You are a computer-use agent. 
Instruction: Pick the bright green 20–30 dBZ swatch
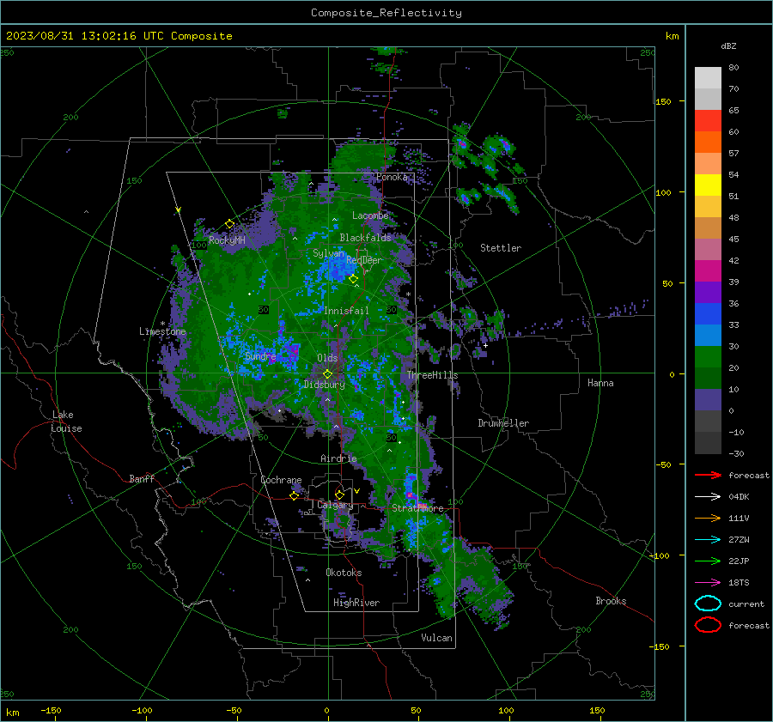pyautogui.click(x=708, y=357)
